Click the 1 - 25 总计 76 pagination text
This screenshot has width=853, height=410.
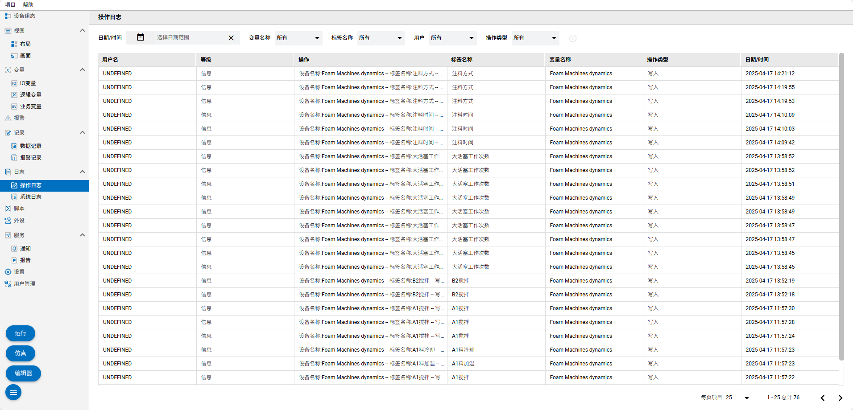(x=783, y=398)
